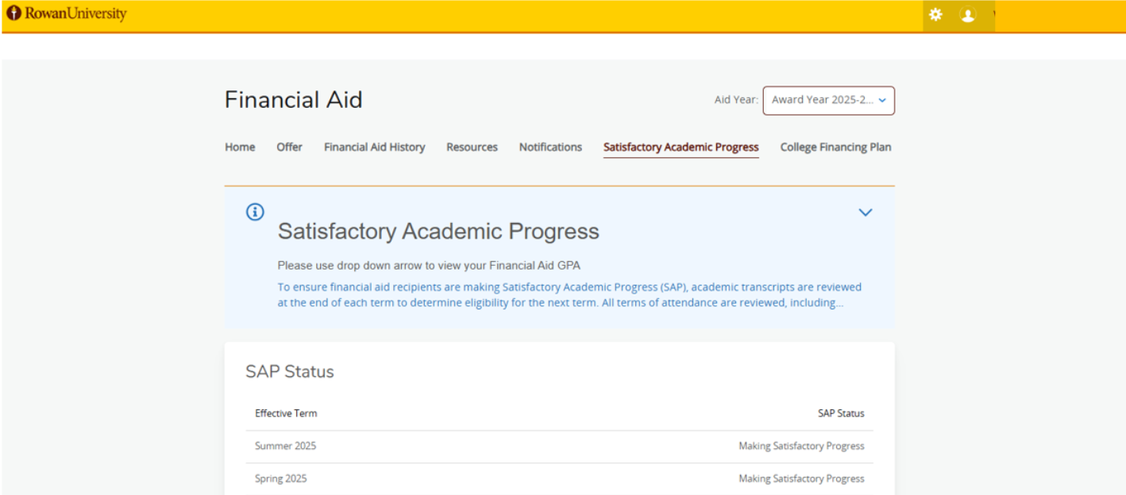Screen dimensions: 1126x495
Task: Select the Spring 2025 term row
Action: pos(280,478)
